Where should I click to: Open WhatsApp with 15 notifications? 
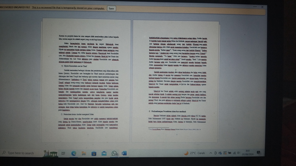115,154
